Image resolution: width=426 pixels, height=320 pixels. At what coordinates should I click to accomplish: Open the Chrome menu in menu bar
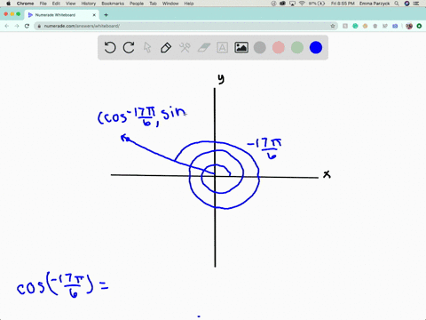point(25,4)
